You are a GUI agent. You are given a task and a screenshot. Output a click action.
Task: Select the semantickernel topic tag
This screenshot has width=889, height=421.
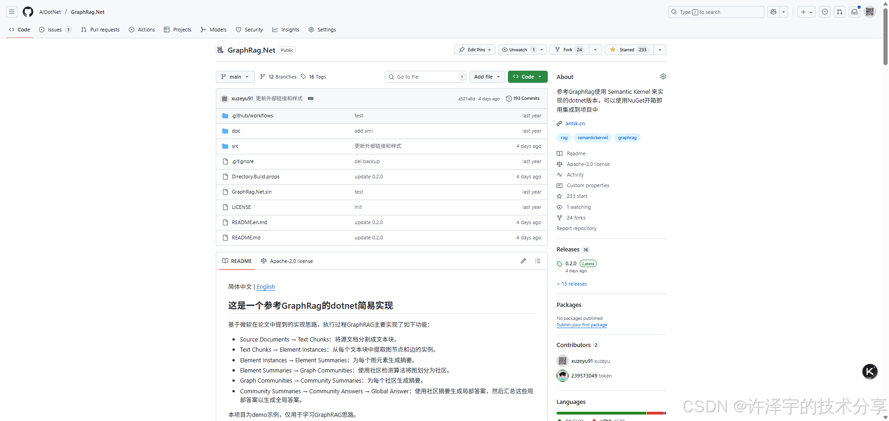(593, 138)
